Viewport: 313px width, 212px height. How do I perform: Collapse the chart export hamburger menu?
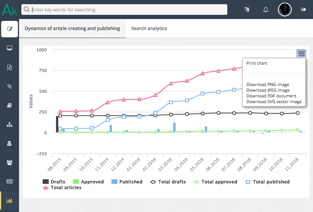(x=301, y=54)
